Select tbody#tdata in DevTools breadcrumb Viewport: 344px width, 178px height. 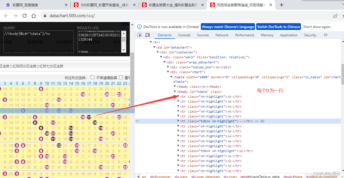click(x=293, y=177)
